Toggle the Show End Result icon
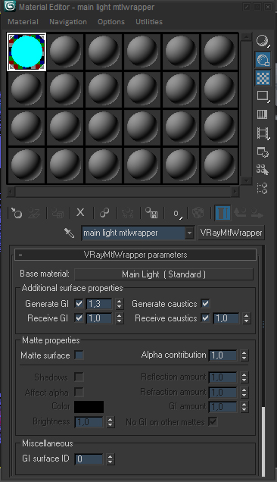Screen dimensions: 277x482 coord(223,213)
